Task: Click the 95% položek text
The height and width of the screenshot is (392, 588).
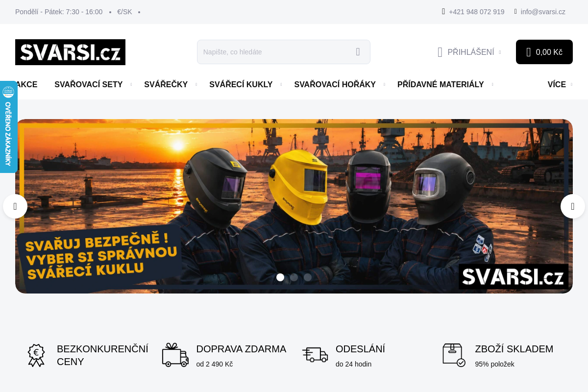Action: point(494,364)
